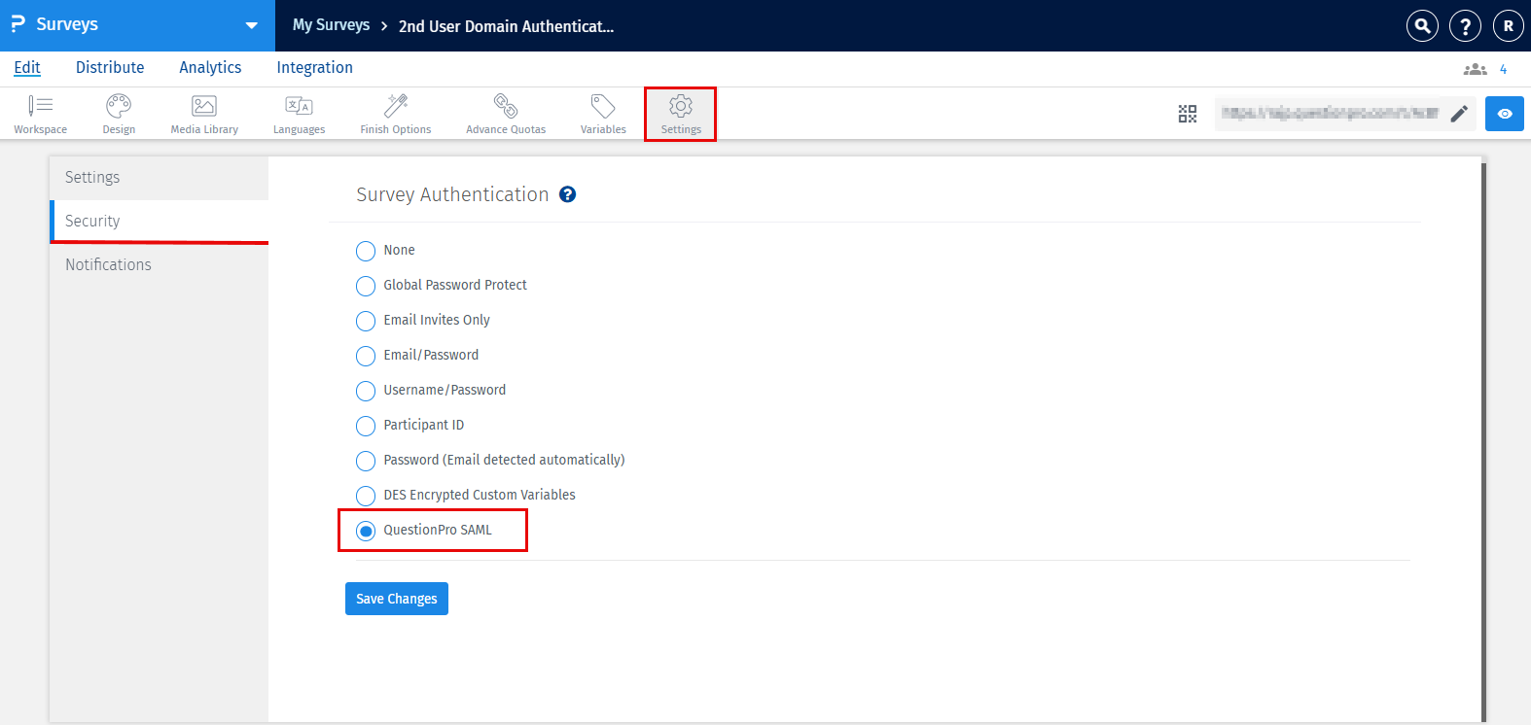Choose Email Invites Only authentication
1531x725 pixels.
click(366, 321)
